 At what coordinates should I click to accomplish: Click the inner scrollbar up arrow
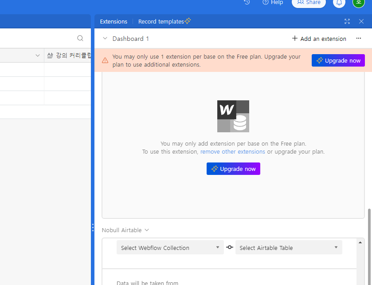[x=360, y=242]
